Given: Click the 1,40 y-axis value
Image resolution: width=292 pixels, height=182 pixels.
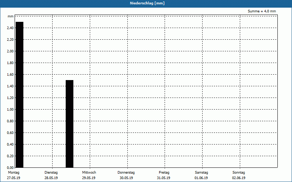Looking at the screenshot, I should point(10,86).
